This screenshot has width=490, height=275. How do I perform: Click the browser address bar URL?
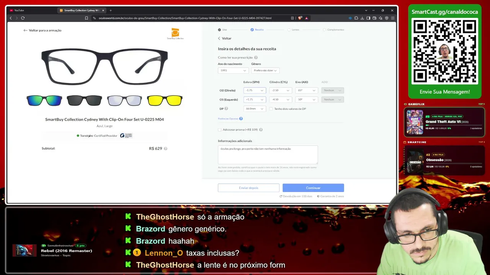185,18
